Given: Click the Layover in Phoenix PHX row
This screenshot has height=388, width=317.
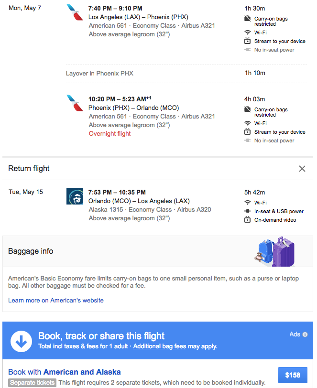Looking at the screenshot, I should click(x=99, y=73).
